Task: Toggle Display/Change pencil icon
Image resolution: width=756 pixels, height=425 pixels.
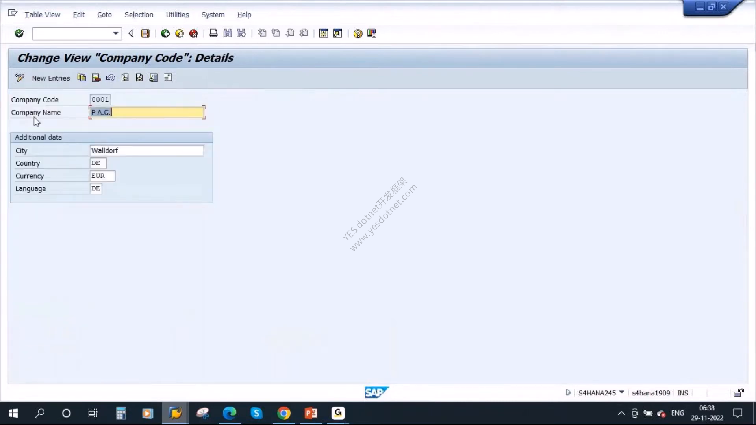Action: click(20, 78)
